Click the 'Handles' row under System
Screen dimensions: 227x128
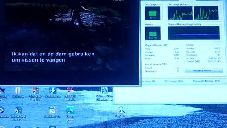tap(203, 49)
